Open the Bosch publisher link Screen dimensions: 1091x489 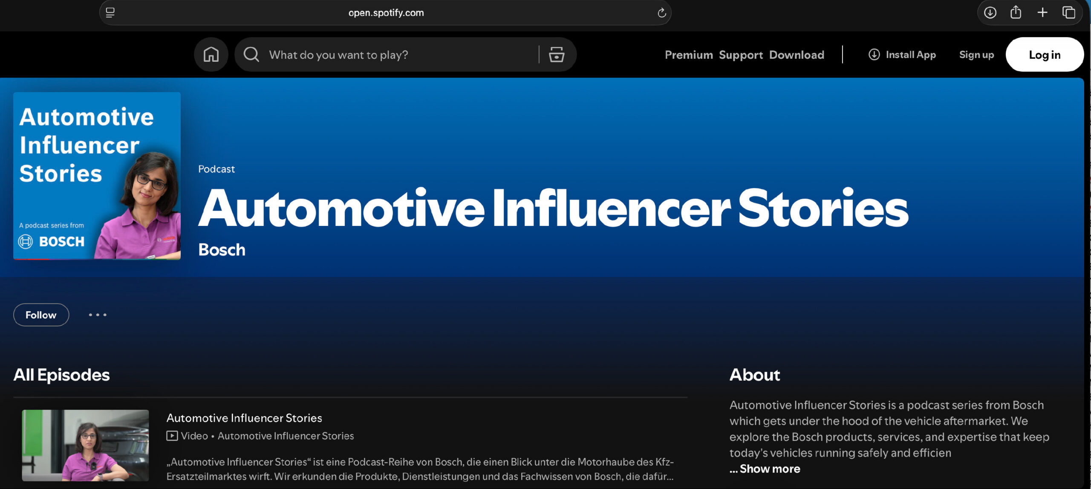(222, 250)
